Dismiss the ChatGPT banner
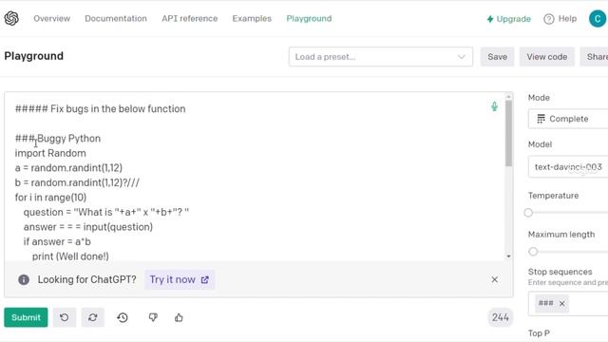608x342 pixels. (x=494, y=279)
